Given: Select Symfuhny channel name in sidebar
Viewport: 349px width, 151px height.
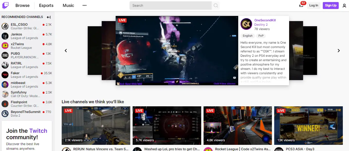Looking at the screenshot, I should [x=19, y=92].
